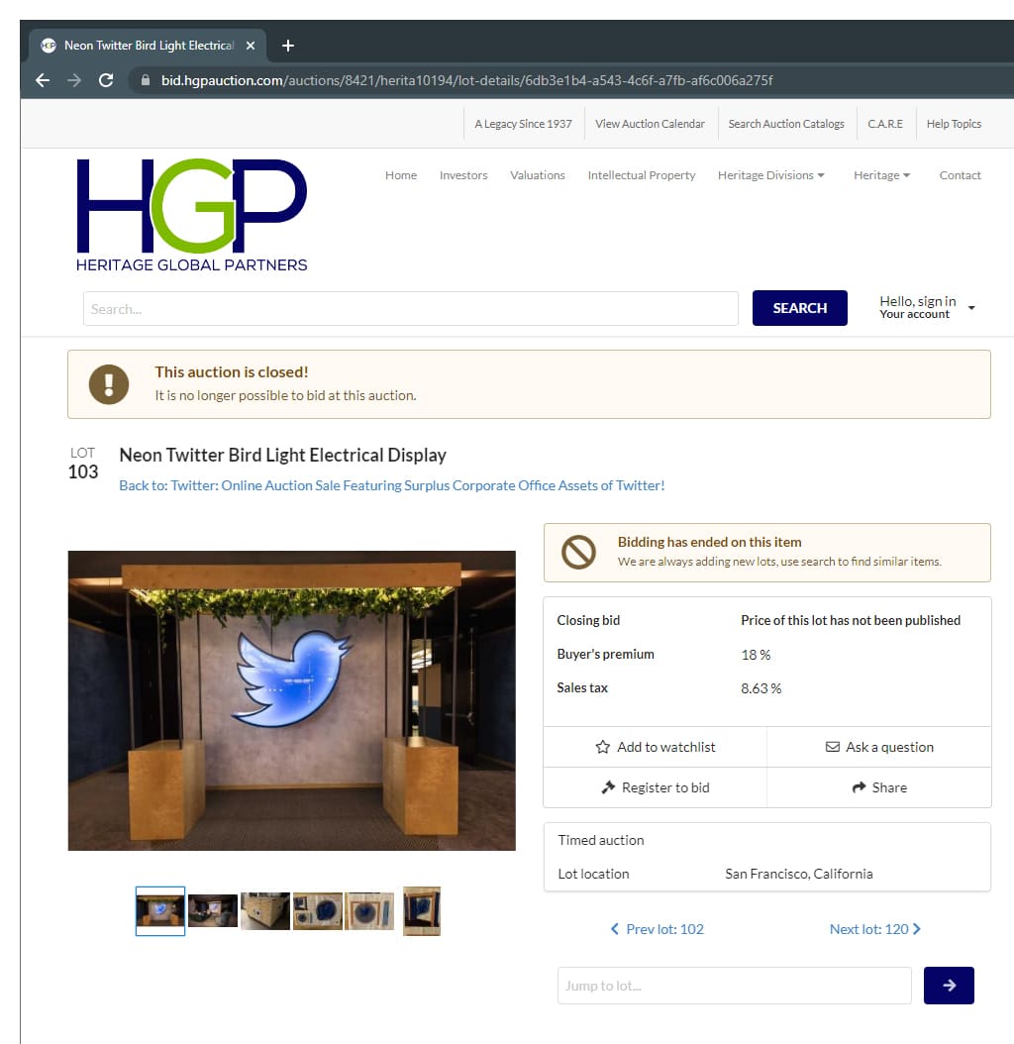Click the HGP Heritage Global Partners logo
Screen dimensions: 1014x1044
(192, 215)
